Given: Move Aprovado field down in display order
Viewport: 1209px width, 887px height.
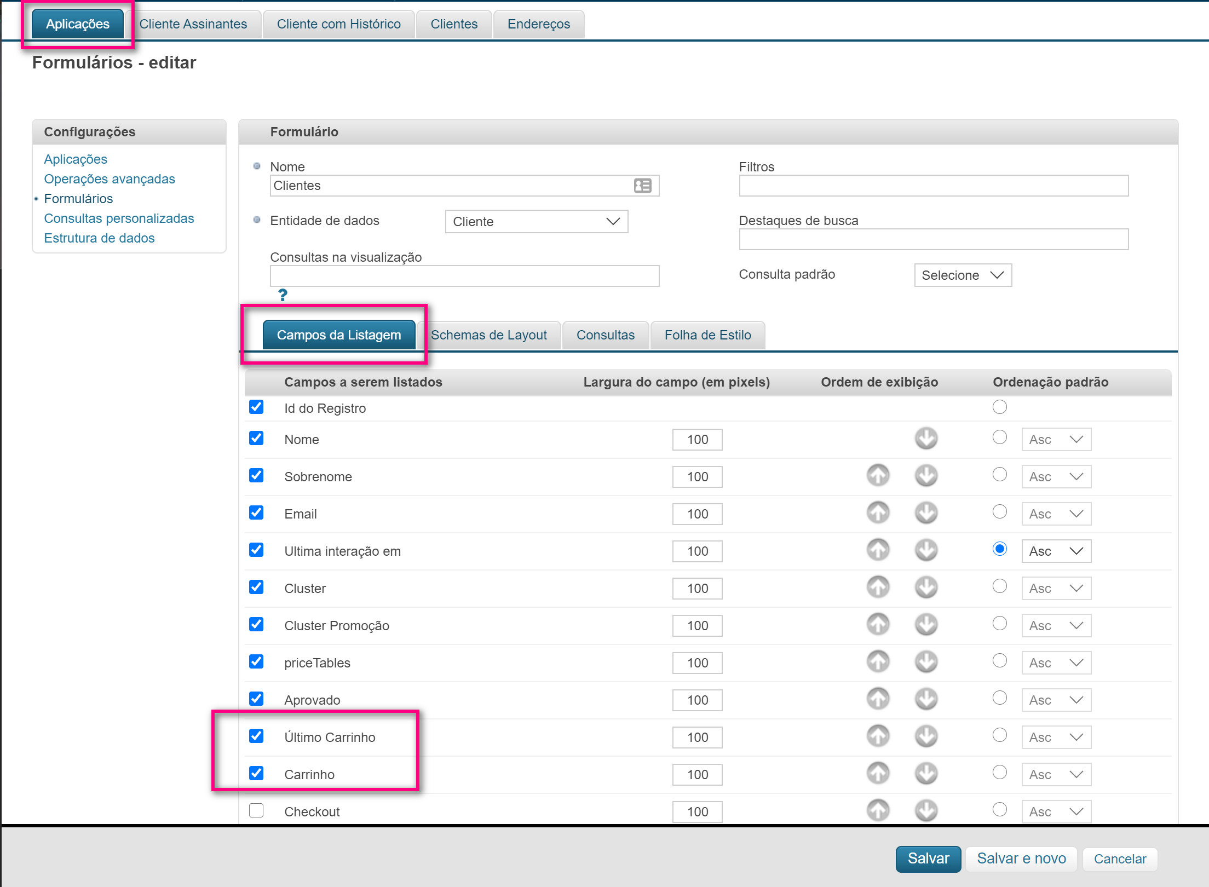Looking at the screenshot, I should click(x=926, y=699).
